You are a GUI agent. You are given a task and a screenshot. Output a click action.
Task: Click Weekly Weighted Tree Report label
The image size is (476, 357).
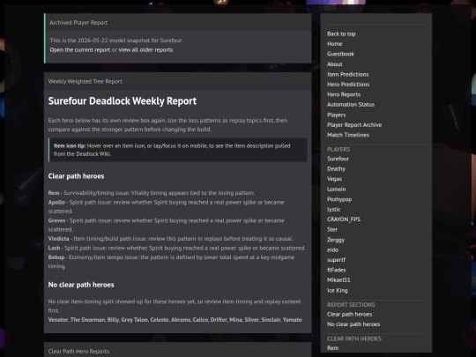tap(85, 81)
